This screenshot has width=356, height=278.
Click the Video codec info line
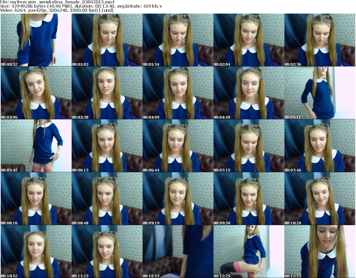57,10
